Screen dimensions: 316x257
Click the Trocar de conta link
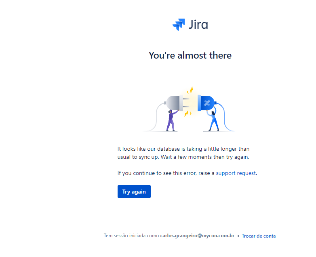259,236
